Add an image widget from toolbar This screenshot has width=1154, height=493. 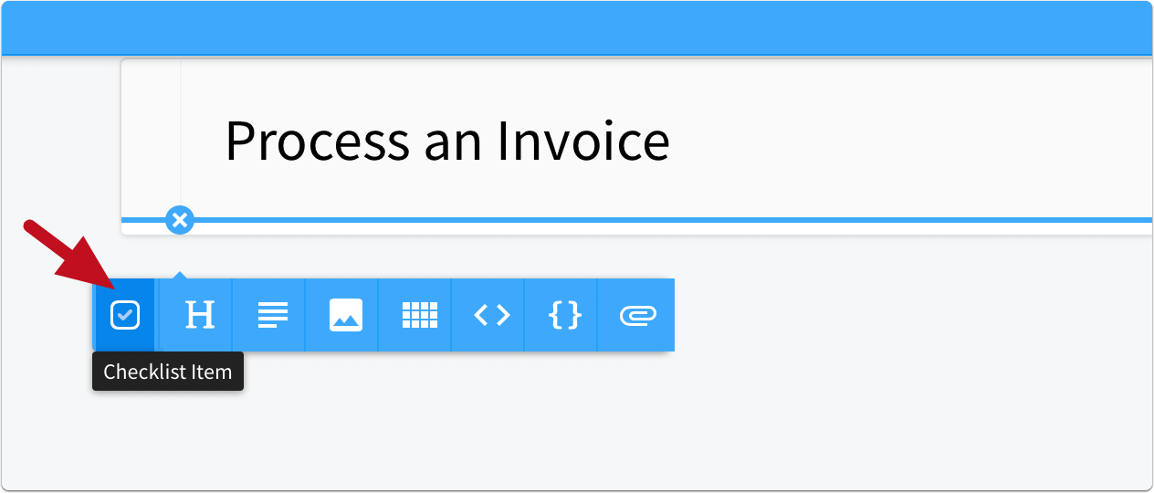coord(345,315)
